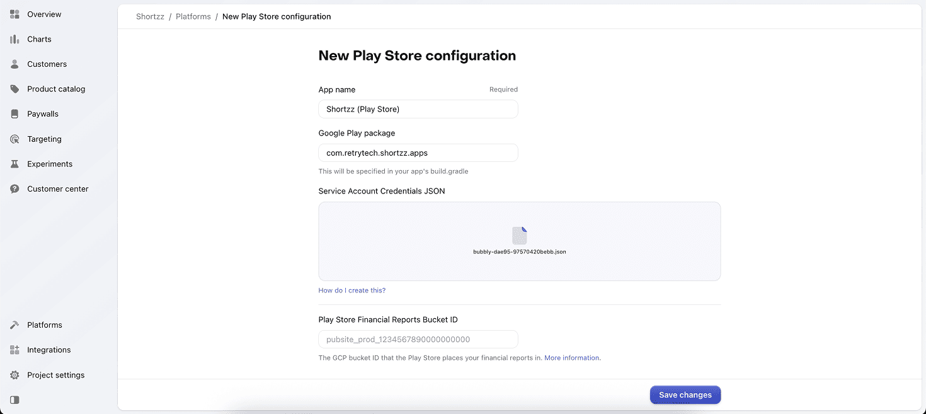Screen dimensions: 926x414
Task: Open Charts via bar chart icon
Action: [14, 39]
